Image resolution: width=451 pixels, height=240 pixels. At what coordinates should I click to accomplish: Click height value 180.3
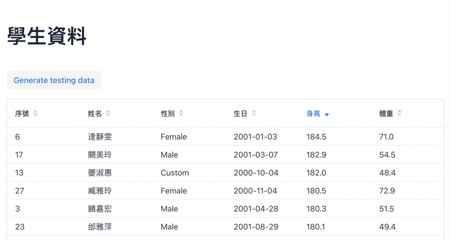click(316, 209)
